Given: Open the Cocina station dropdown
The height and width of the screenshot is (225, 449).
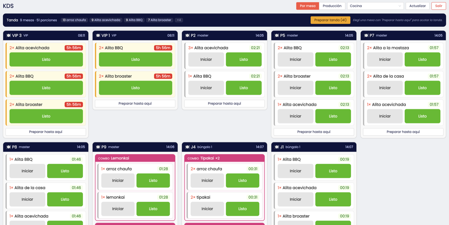Looking at the screenshot, I should point(375,6).
